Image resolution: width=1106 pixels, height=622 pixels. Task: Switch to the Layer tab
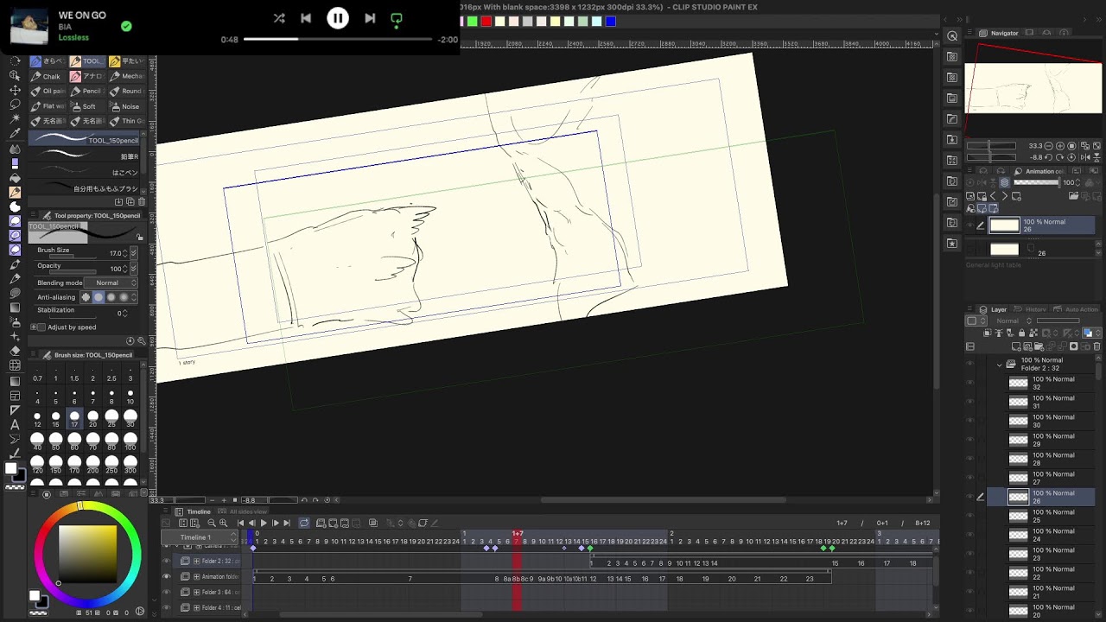click(994, 309)
